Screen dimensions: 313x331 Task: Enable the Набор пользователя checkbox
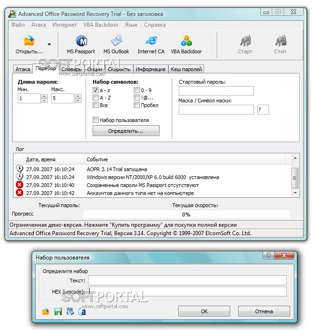point(95,120)
